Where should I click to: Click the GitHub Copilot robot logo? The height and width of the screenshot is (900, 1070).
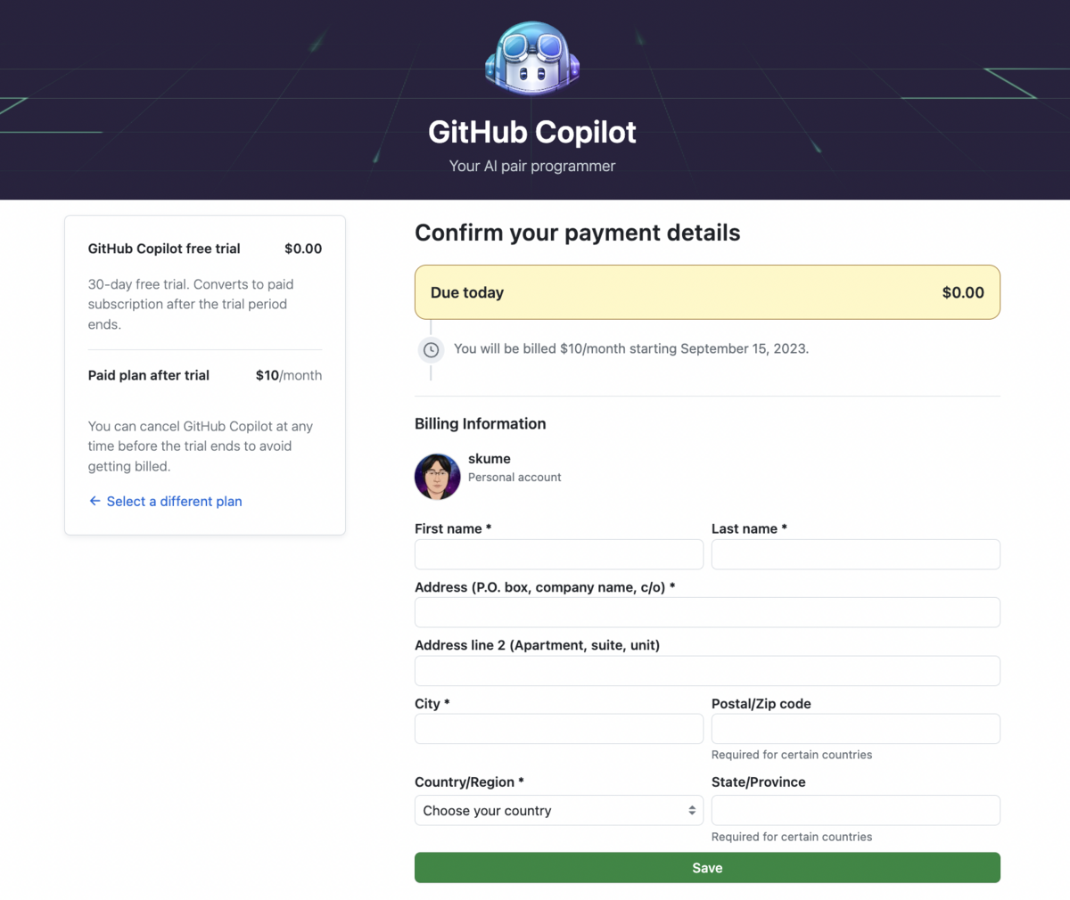click(532, 59)
